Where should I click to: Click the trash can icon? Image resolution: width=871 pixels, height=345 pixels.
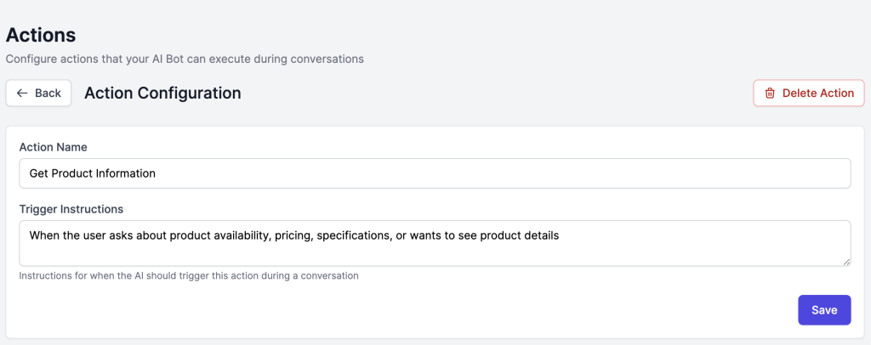(x=770, y=93)
